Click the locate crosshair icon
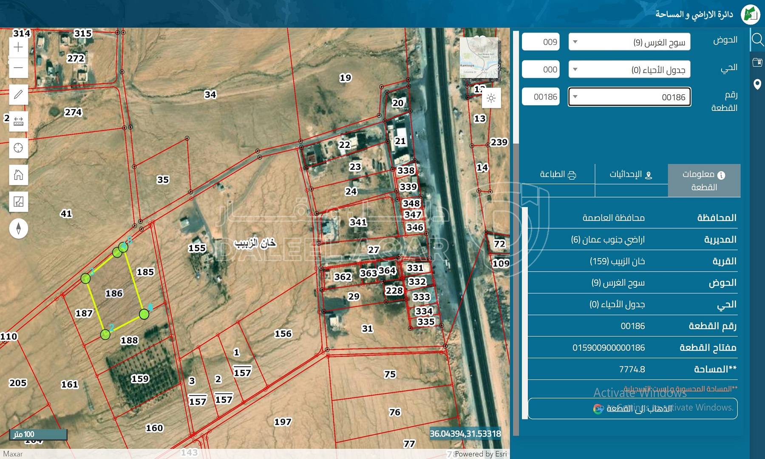765x459 pixels. 18,148
